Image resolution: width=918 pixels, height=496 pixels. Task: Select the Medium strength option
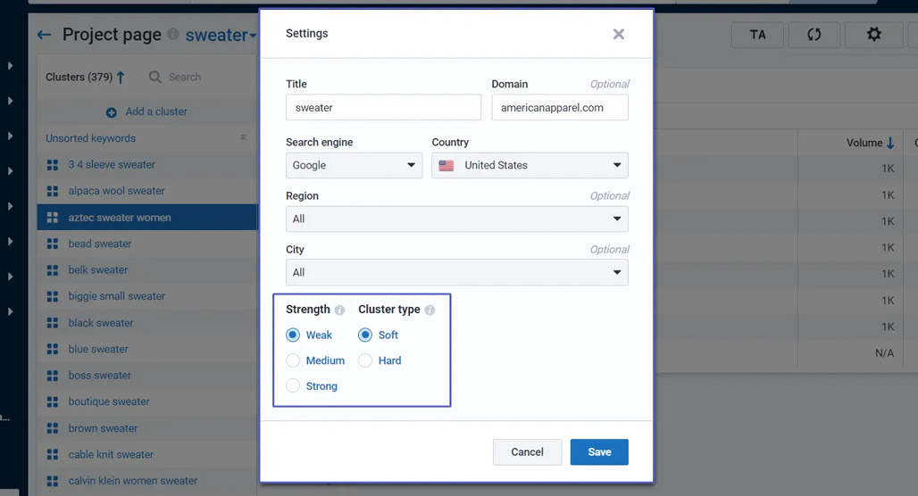pyautogui.click(x=293, y=361)
